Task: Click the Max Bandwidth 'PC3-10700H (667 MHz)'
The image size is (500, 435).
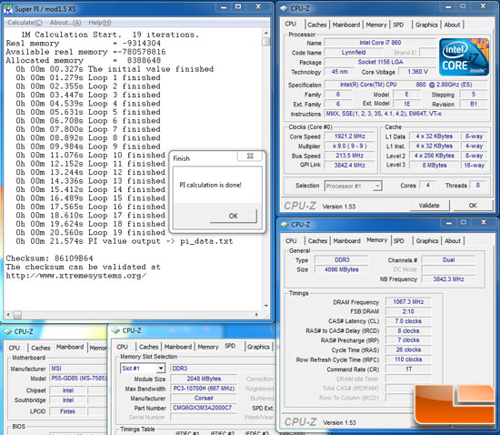Action: pyautogui.click(x=204, y=389)
